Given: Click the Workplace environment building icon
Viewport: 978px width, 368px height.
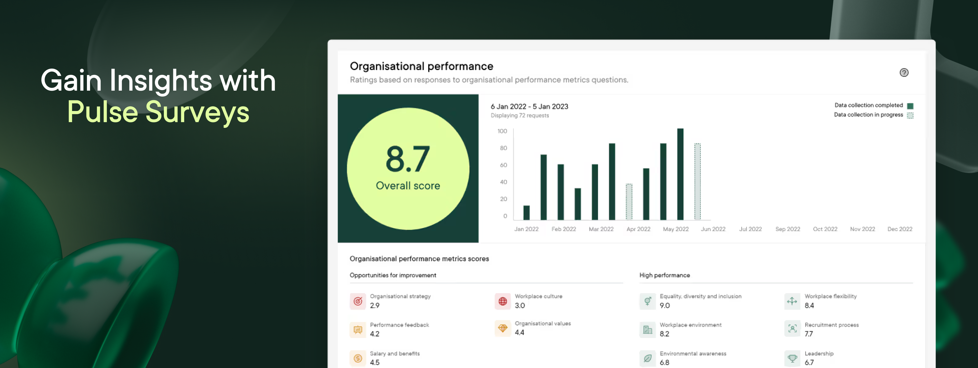Looking at the screenshot, I should 648,330.
